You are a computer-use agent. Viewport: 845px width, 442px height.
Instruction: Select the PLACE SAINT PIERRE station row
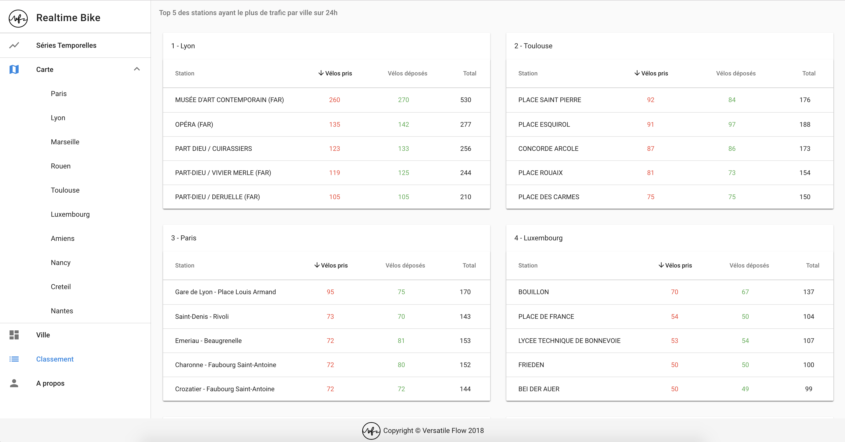click(x=549, y=100)
